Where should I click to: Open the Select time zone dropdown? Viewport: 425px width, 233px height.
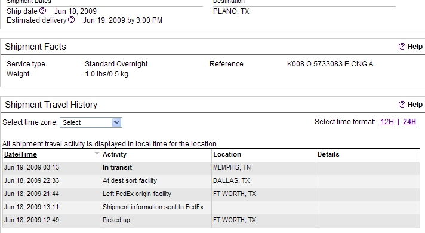(91, 122)
